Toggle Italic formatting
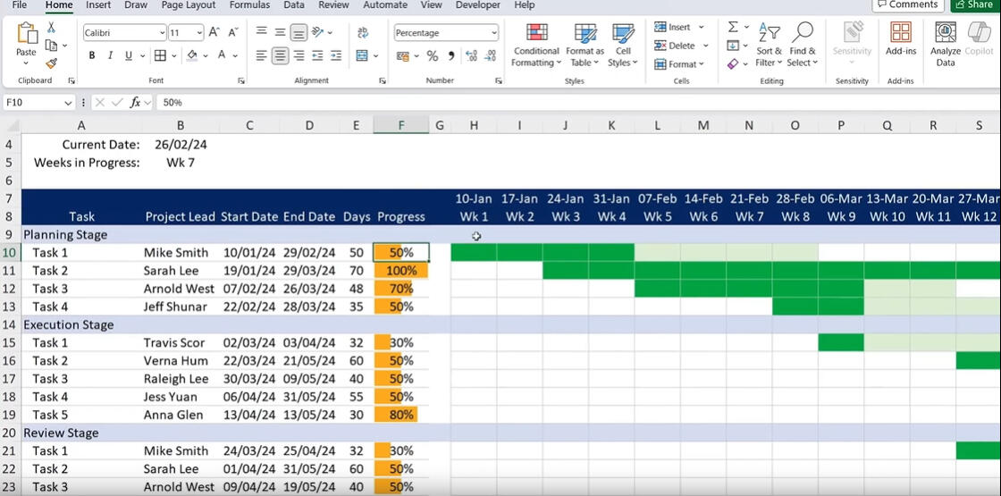 pos(111,55)
